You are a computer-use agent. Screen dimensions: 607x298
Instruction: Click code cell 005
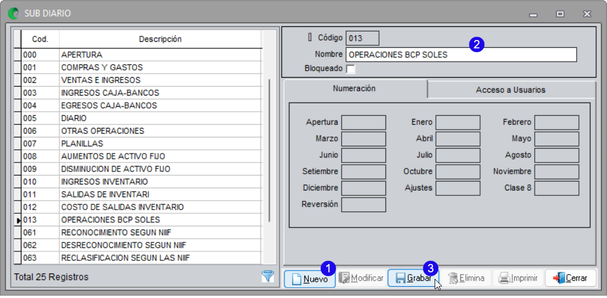tap(40, 118)
